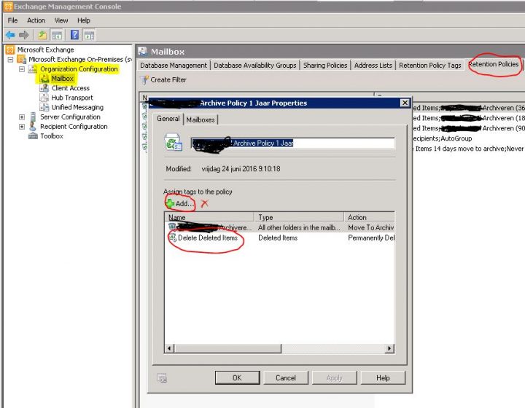Toggle the Show/Hide Console Tree icon

click(x=57, y=35)
